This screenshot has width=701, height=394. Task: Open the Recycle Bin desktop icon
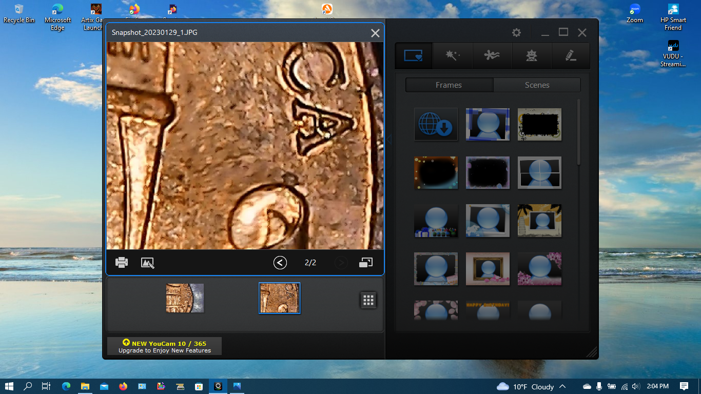[19, 13]
